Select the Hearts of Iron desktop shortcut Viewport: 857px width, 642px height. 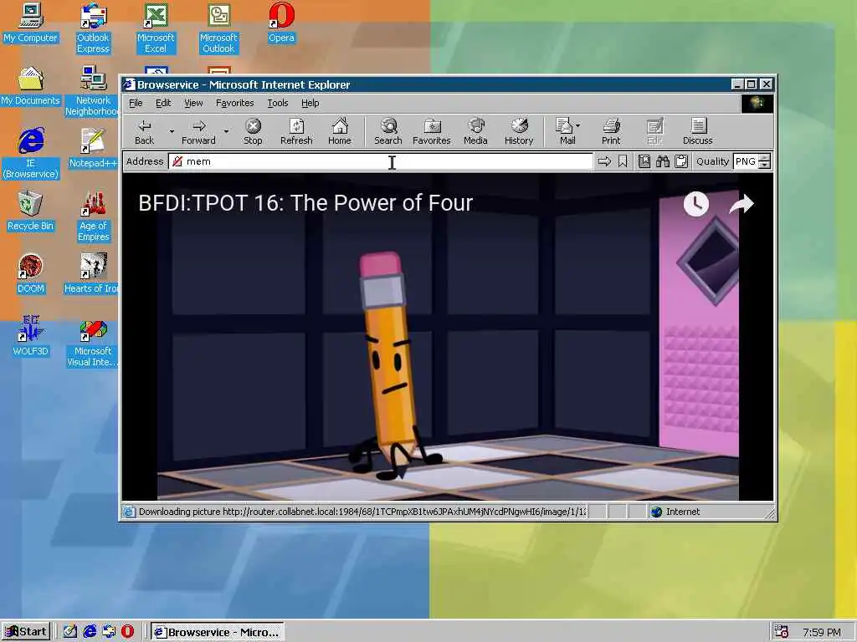[93, 274]
